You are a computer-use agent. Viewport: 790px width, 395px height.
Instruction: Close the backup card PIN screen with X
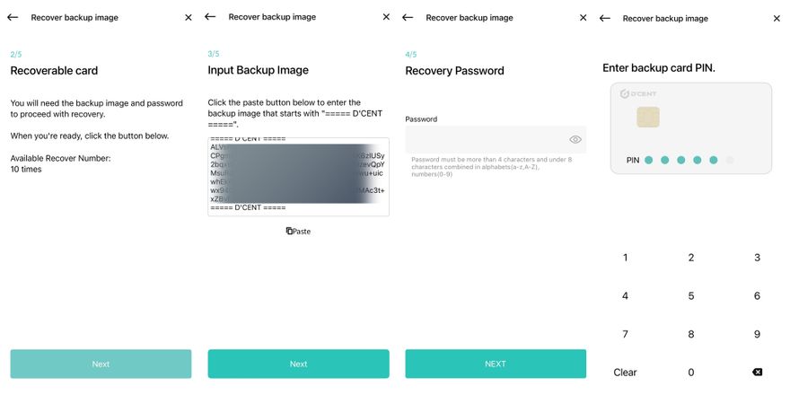777,18
